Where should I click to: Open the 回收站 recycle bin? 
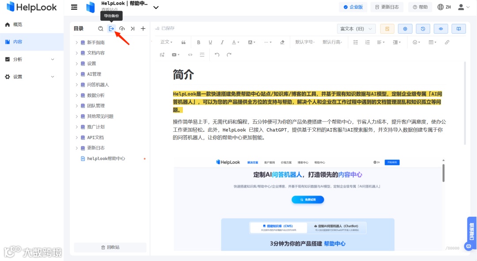tap(109, 247)
